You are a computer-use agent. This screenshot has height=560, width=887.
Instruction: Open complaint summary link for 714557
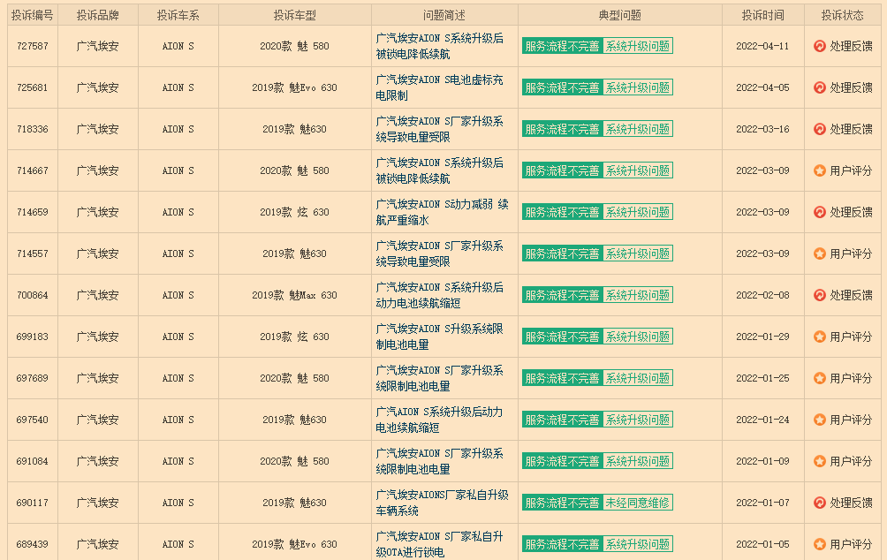(440, 254)
